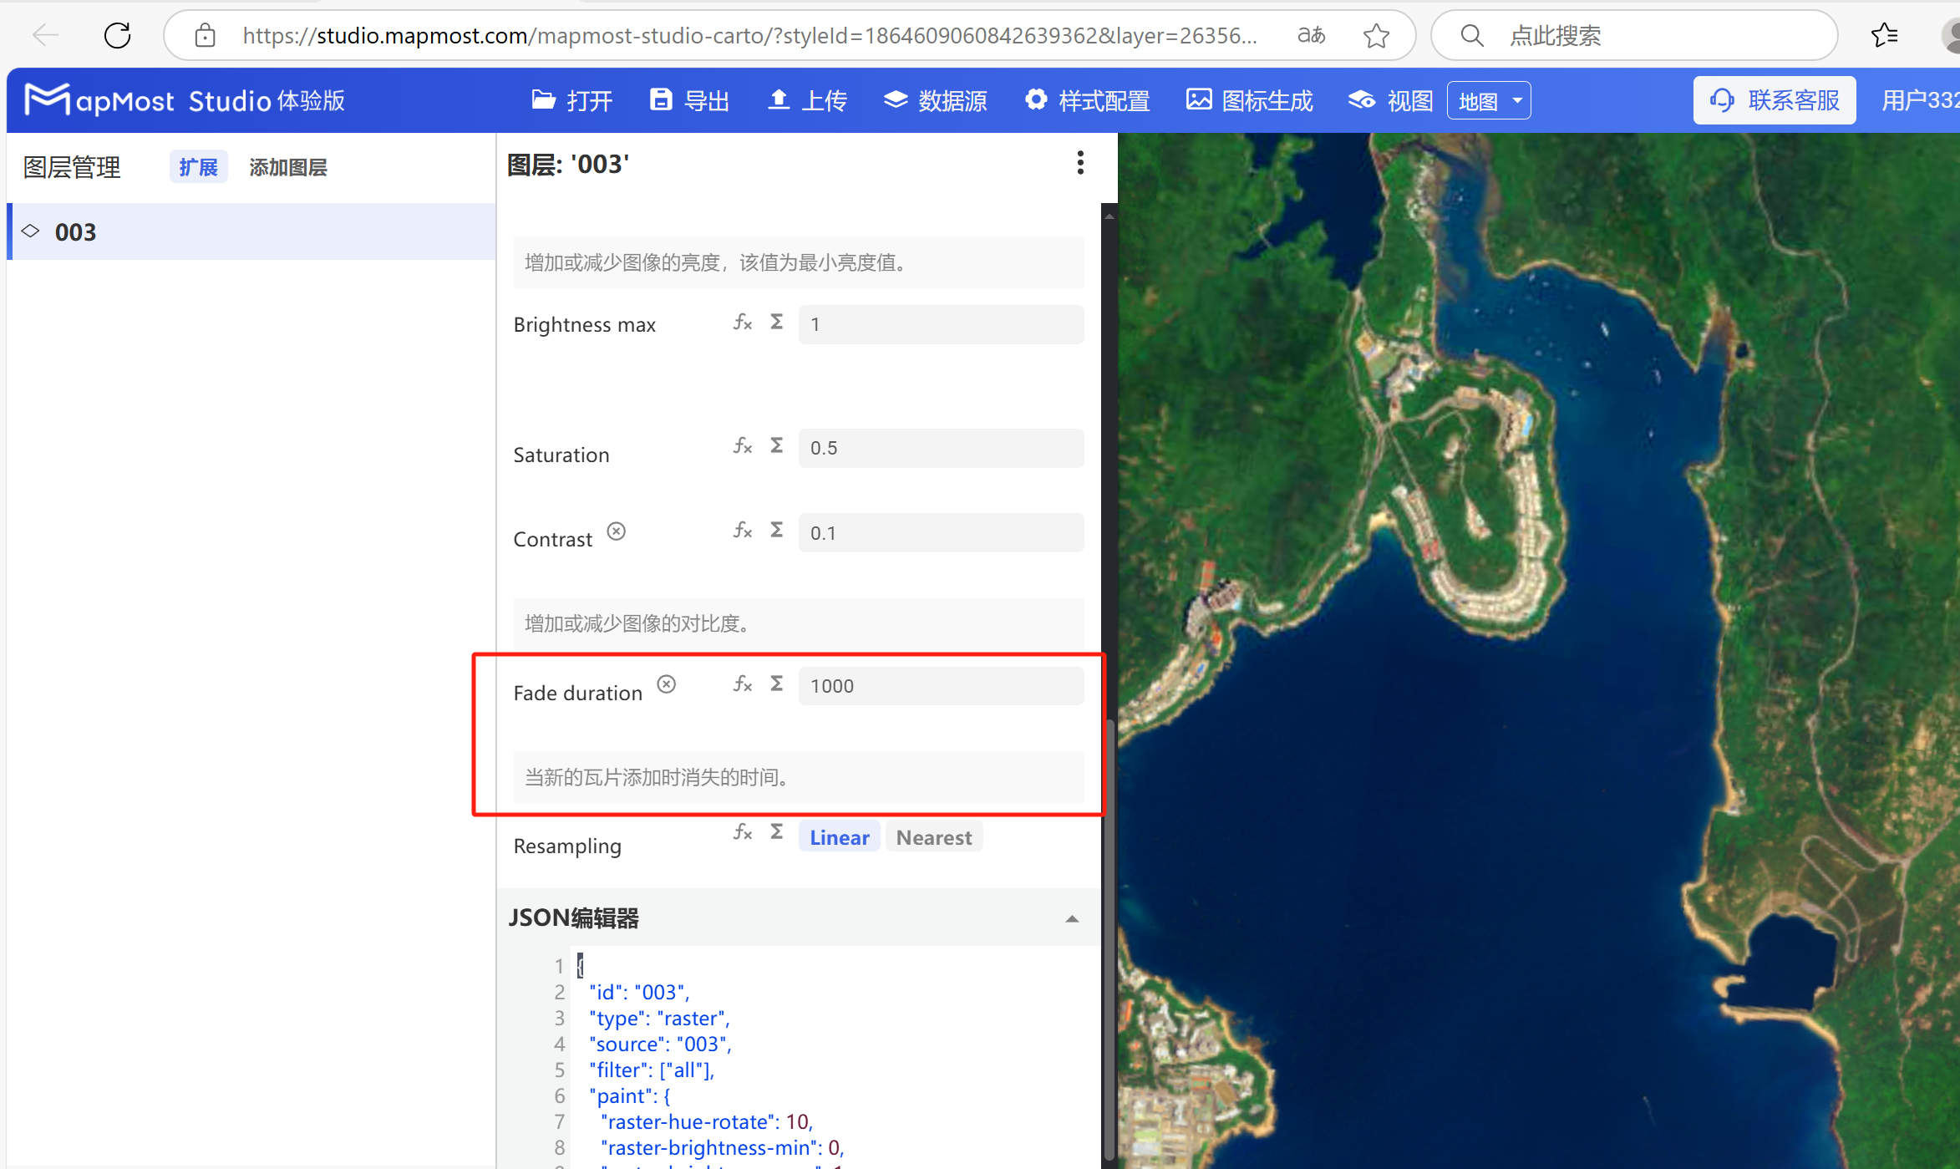Remove the Contrast property value
The image size is (1960, 1169).
click(616, 531)
